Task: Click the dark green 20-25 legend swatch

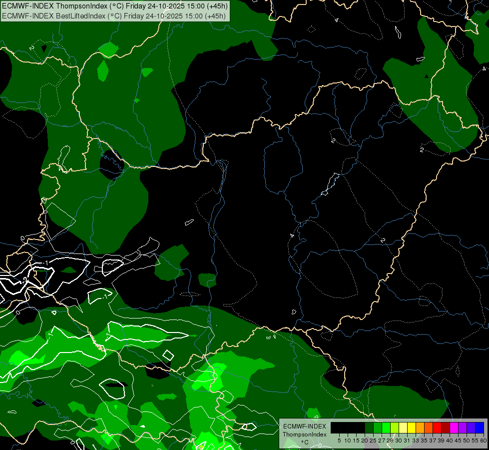Action: click(369, 427)
